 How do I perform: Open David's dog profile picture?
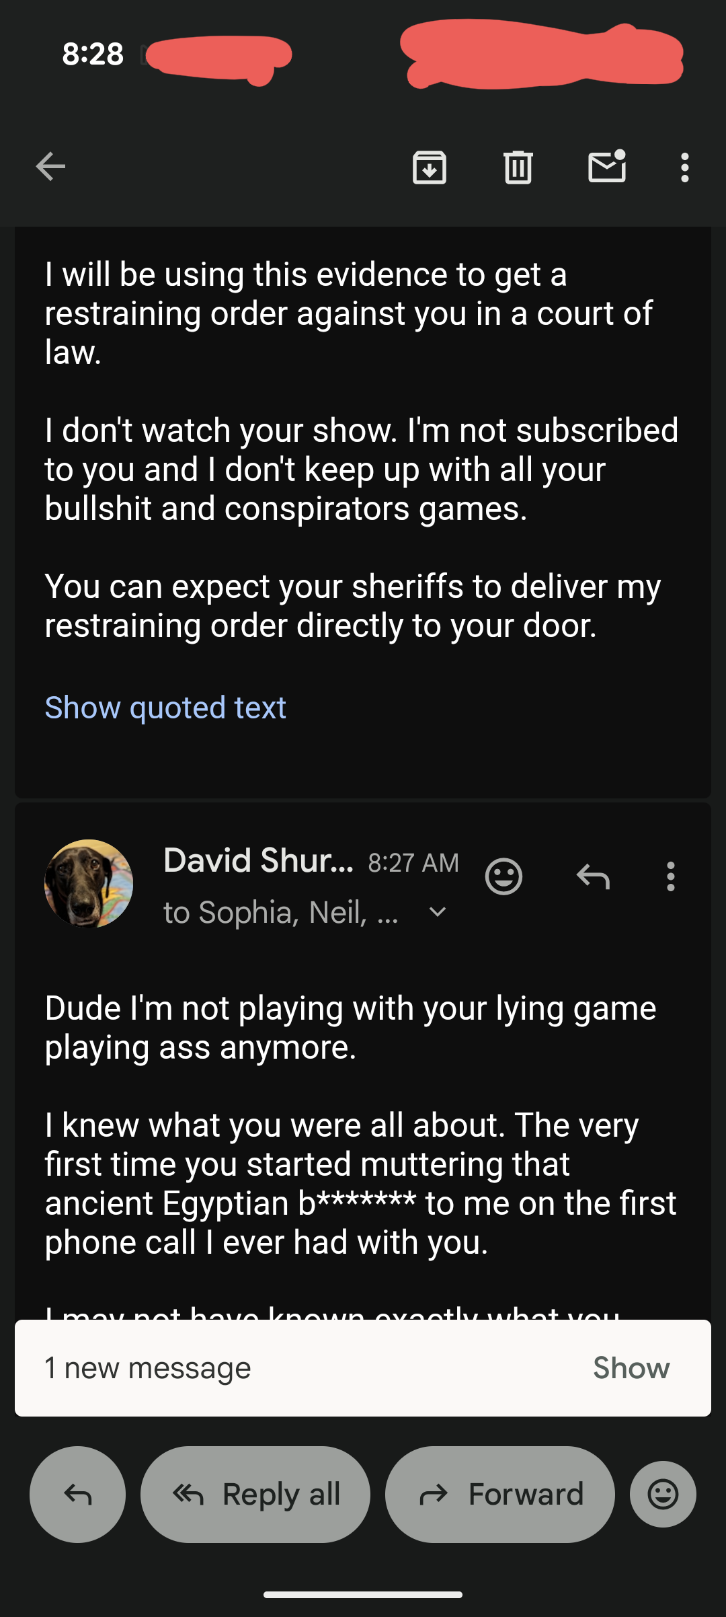[x=89, y=883]
